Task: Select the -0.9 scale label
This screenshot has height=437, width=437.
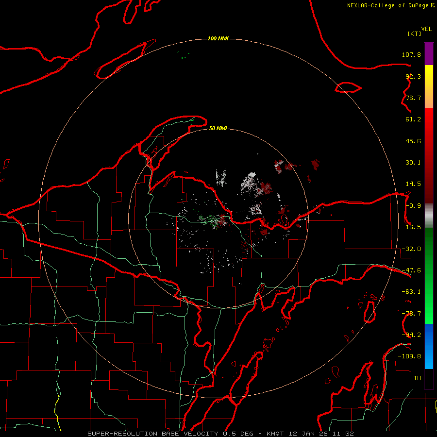Action: coord(413,206)
